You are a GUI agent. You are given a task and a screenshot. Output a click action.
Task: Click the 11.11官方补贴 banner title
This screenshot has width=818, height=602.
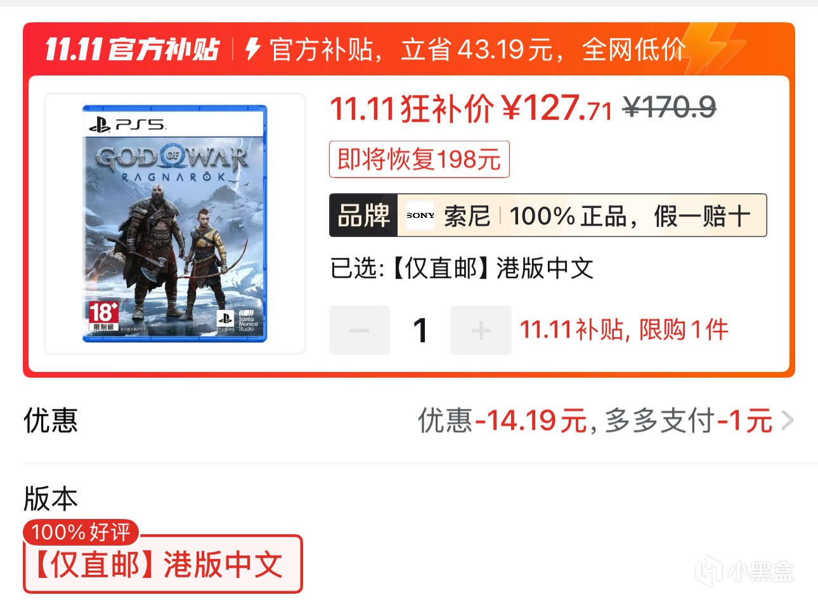coord(132,49)
